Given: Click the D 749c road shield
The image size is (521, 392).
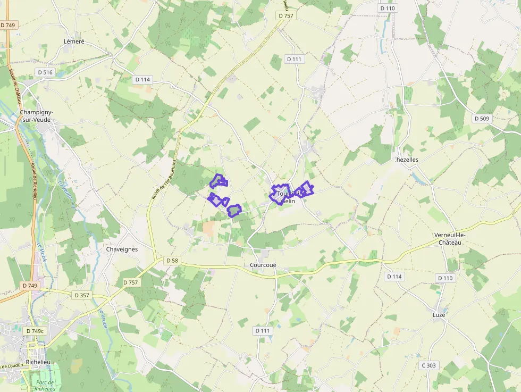Looking at the screenshot, I should 35,331.
